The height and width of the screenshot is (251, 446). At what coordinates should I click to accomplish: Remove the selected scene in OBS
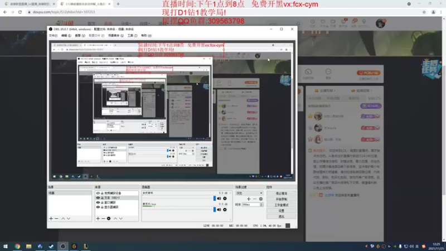coord(56,219)
